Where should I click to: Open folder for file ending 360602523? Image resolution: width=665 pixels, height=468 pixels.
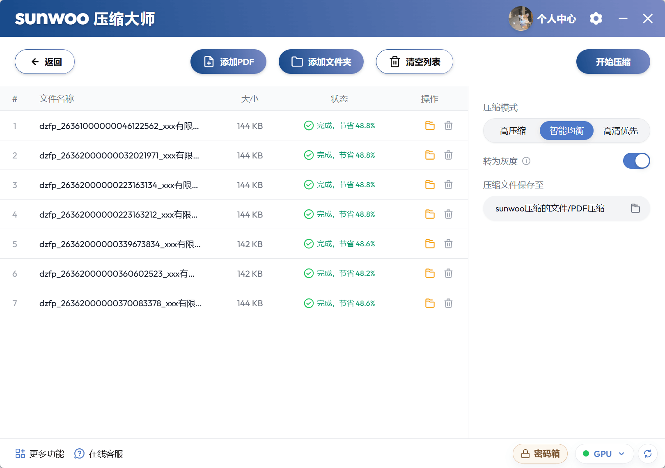pos(430,273)
